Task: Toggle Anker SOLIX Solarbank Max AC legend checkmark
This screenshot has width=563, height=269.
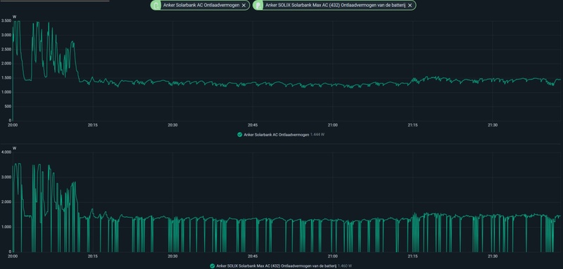Action: tap(213, 266)
